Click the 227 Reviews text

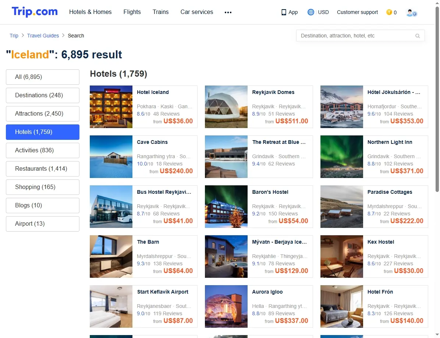pos(398,264)
